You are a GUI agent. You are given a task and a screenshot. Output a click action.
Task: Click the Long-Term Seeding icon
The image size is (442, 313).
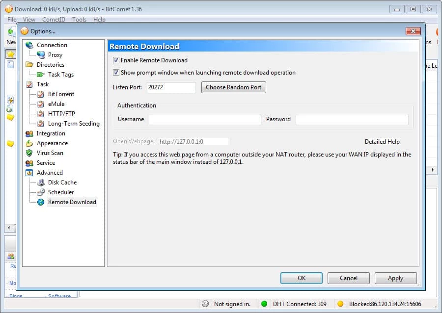pyautogui.click(x=41, y=124)
